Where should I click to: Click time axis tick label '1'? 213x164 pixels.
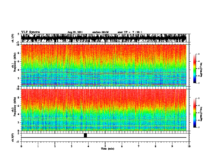[38, 146]
